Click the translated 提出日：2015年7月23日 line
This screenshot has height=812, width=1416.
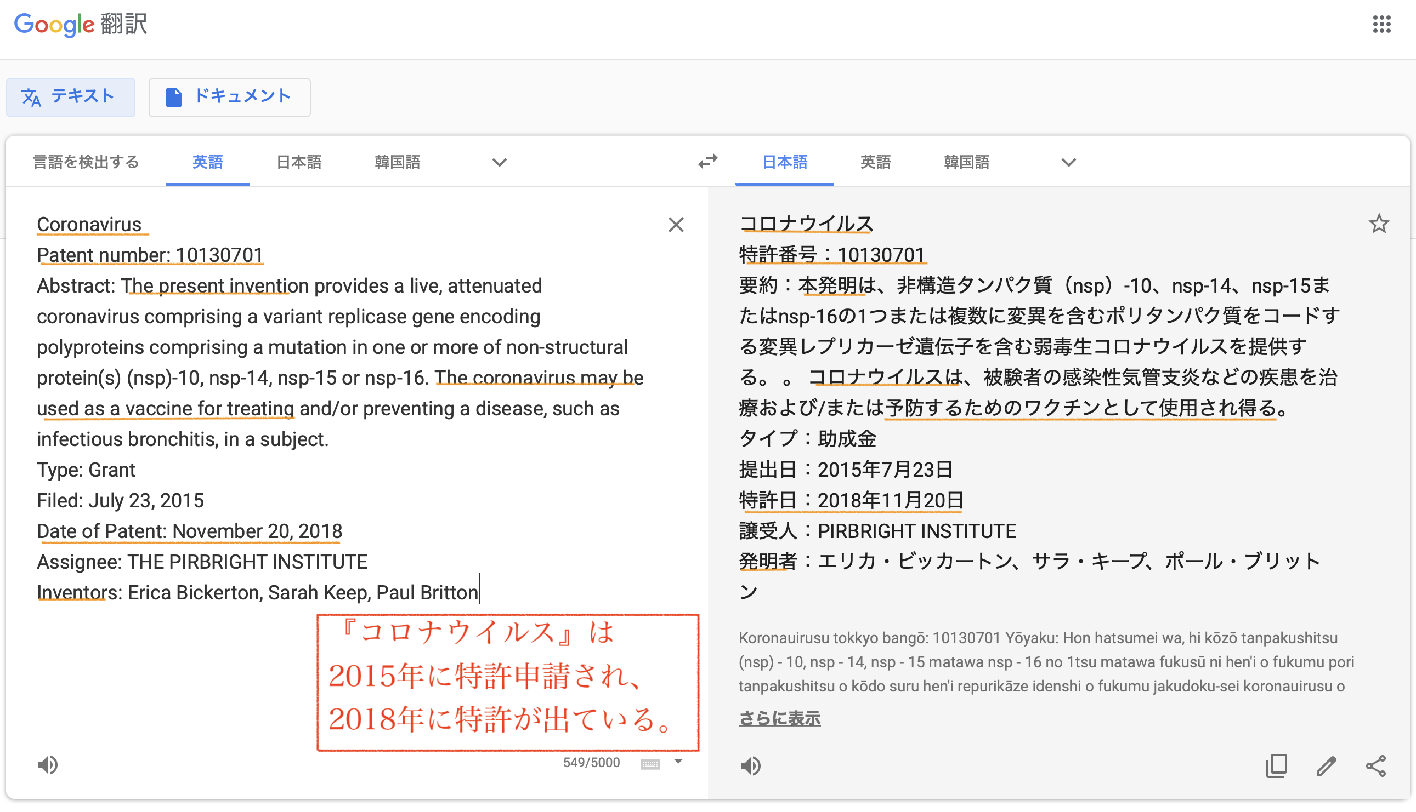pyautogui.click(x=846, y=470)
